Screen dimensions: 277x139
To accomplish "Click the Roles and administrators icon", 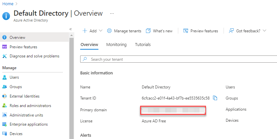I will (x=5, y=106).
